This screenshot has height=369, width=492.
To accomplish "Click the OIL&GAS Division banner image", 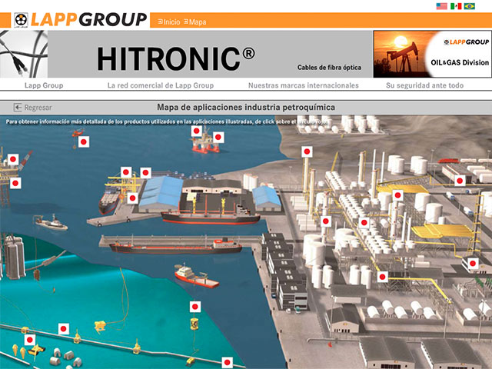I will (432, 54).
